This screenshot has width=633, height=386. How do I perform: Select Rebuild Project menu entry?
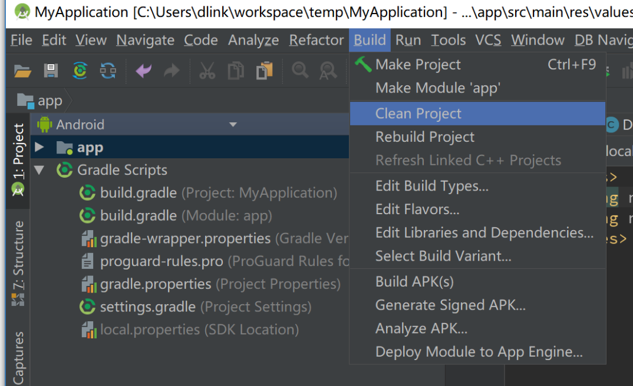click(477, 137)
